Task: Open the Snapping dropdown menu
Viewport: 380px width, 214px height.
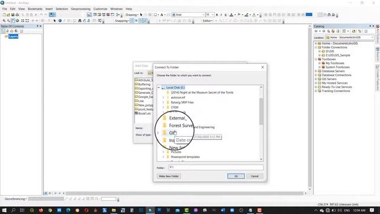Action: (x=122, y=21)
